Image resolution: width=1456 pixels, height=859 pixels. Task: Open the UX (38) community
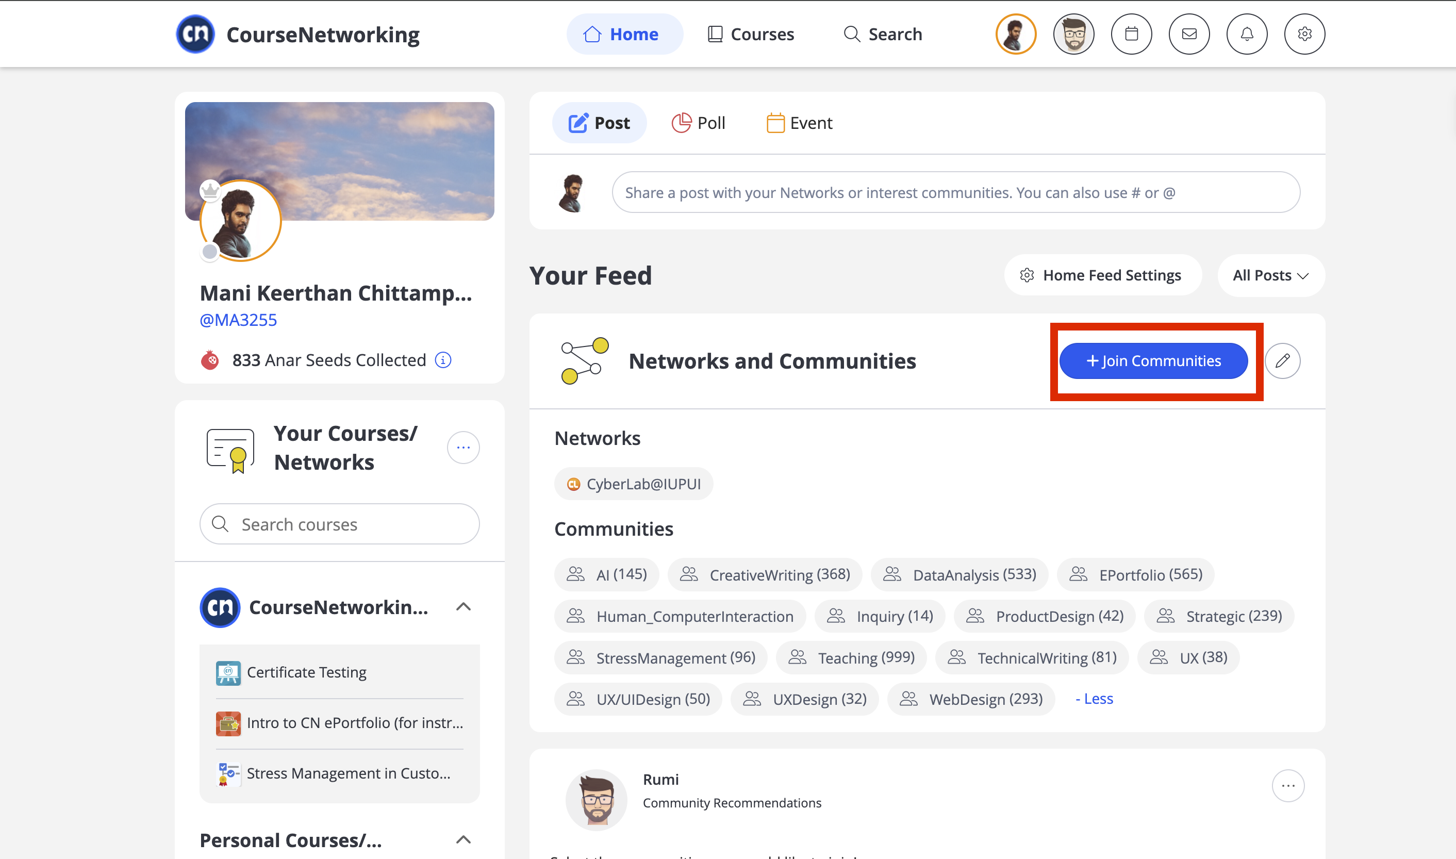1188,657
